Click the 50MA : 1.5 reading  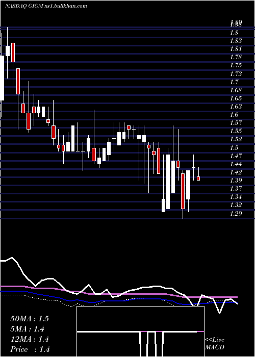[x=30, y=319]
